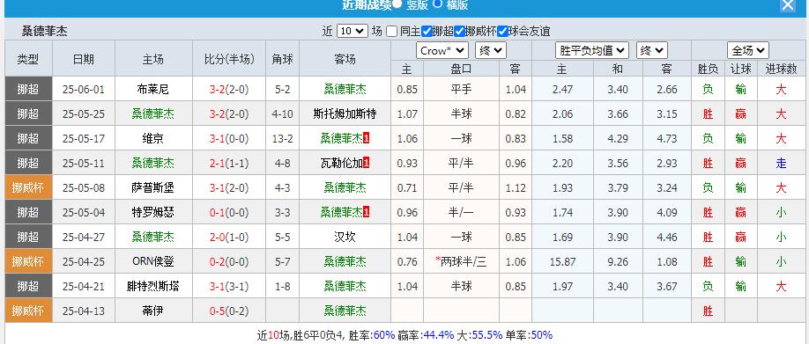Open the match count dropdown showing 10
Image resolution: width=809 pixels, height=344 pixels.
coord(352,31)
